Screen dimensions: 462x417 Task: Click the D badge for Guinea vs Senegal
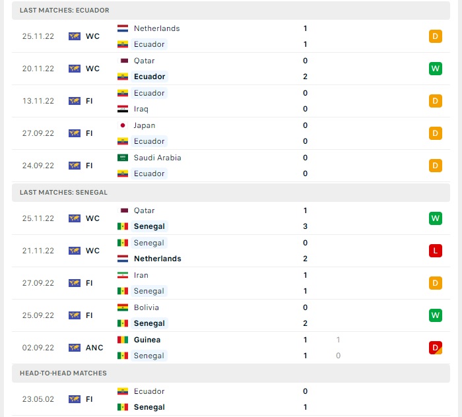pos(435,348)
